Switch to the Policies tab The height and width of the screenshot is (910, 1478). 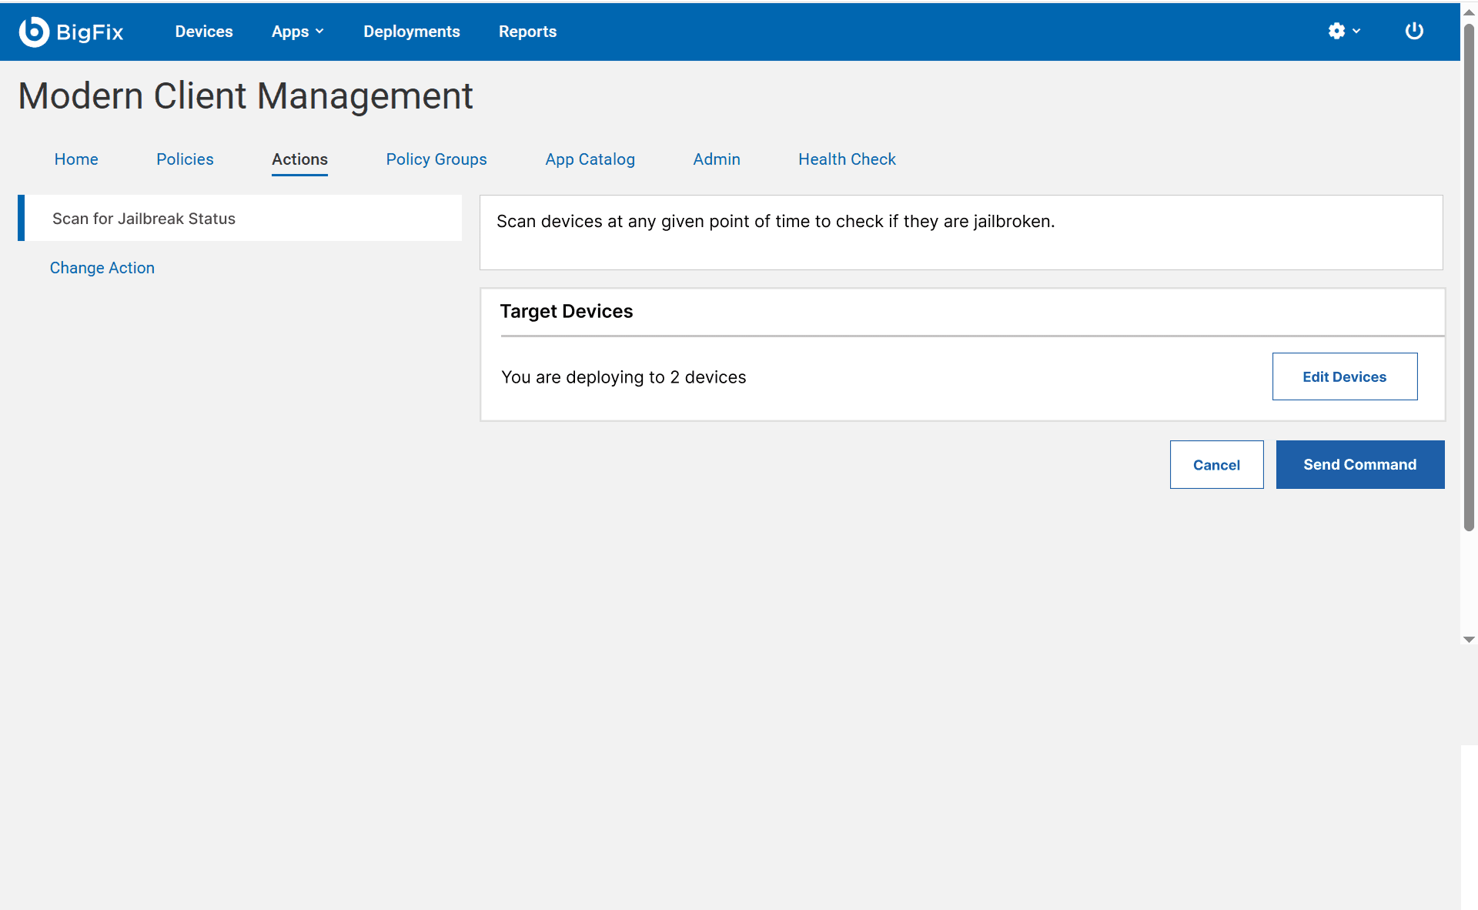185,159
